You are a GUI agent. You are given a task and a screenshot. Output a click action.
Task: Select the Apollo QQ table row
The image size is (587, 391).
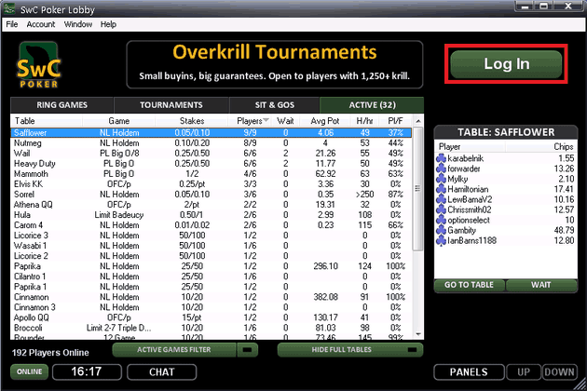click(212, 317)
